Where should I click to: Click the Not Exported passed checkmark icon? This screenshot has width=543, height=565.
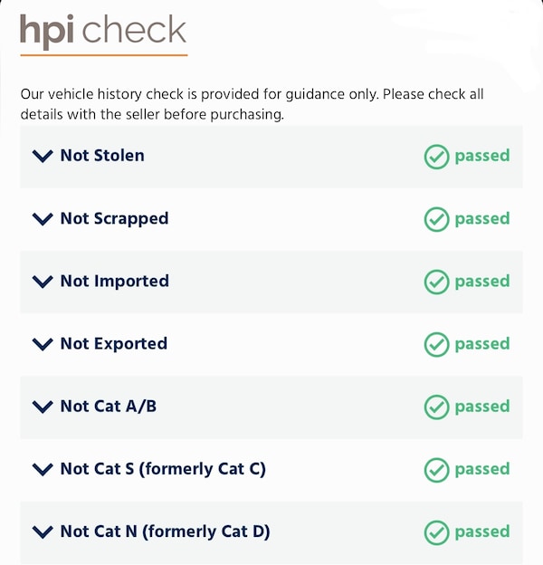click(x=437, y=344)
